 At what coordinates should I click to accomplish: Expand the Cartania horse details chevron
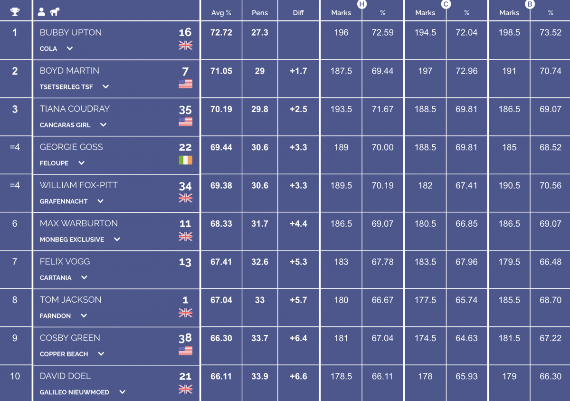(84, 277)
